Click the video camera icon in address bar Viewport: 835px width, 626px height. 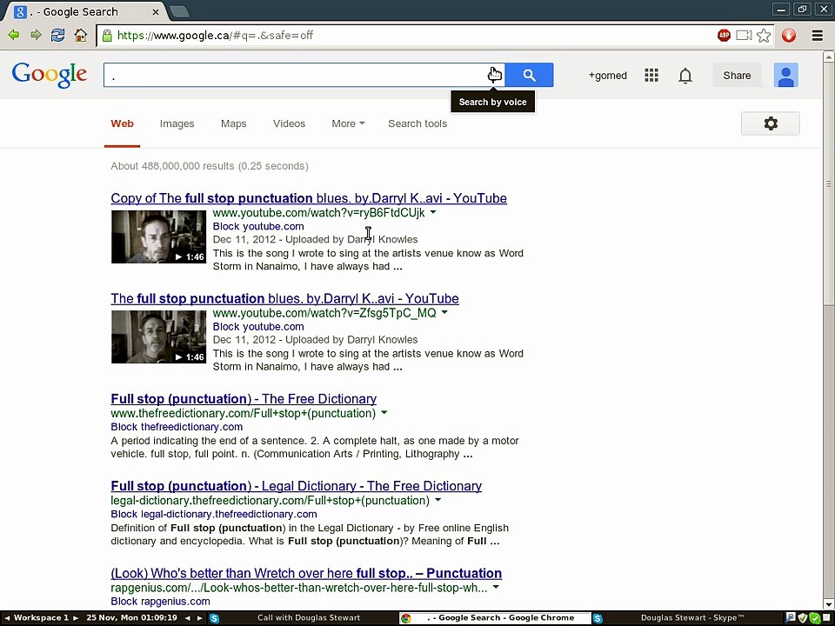tap(744, 36)
